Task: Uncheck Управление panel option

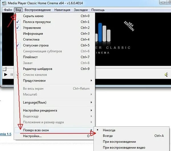Action: [x=54, y=28]
